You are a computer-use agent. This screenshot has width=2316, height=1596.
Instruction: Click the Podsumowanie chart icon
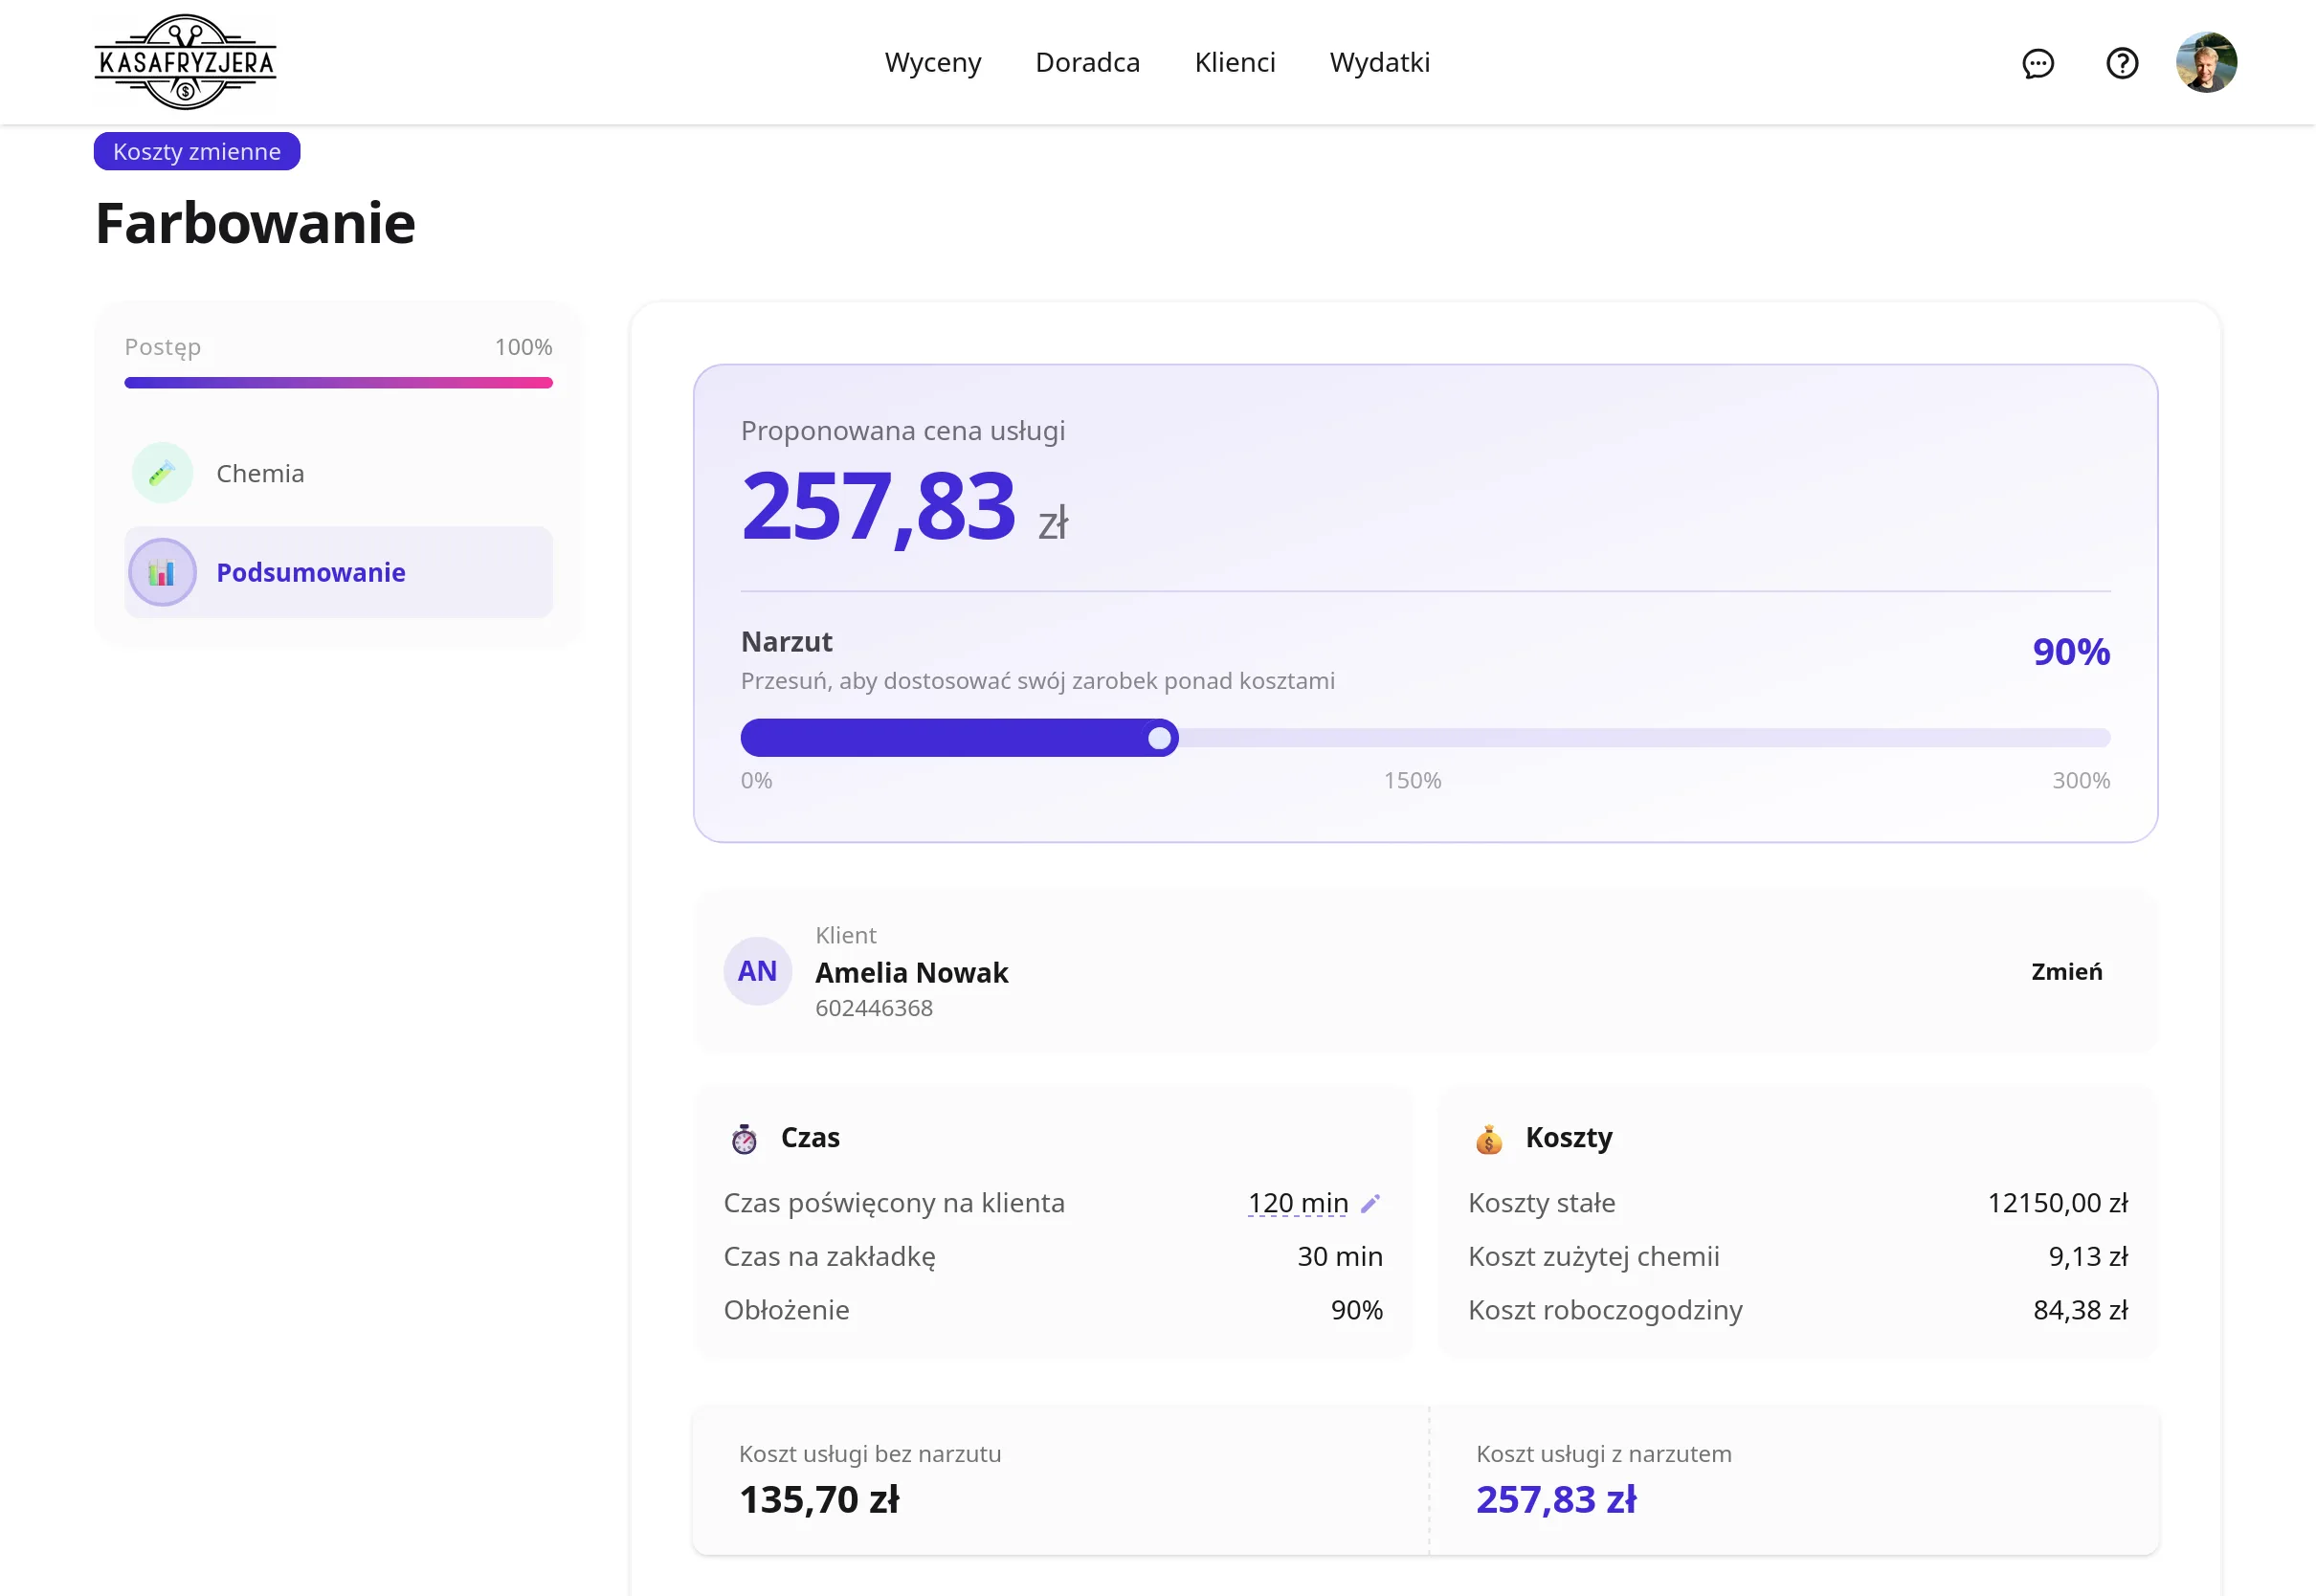point(162,572)
